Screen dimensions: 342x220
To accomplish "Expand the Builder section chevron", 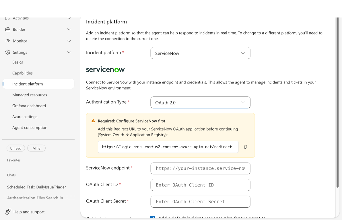I will pyautogui.click(x=69, y=30).
